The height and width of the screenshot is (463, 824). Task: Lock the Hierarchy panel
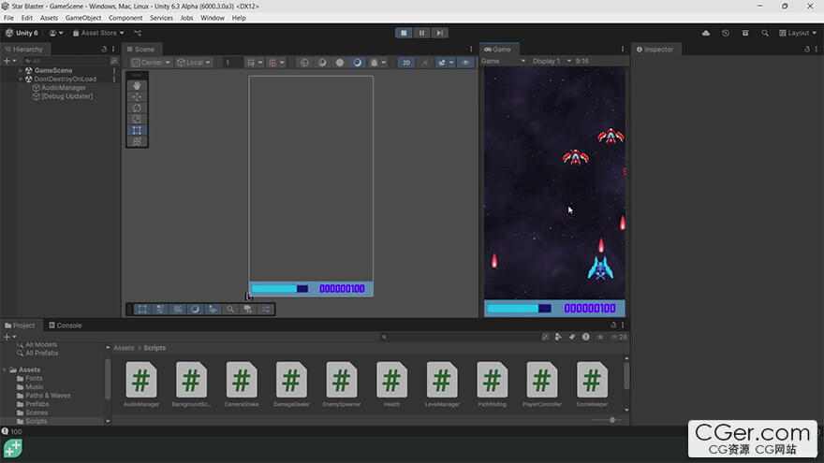click(104, 49)
